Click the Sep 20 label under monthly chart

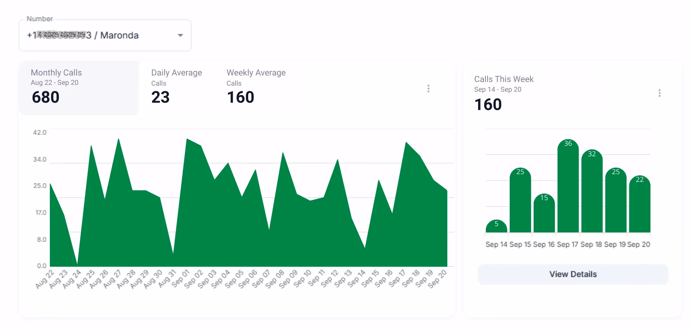[438, 279]
